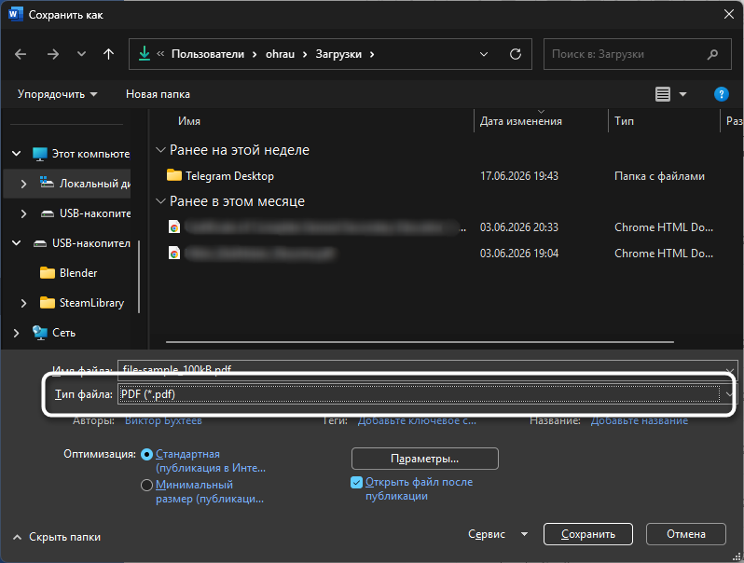Image resolution: width=744 pixels, height=563 pixels.
Task: Change the view layout icon
Action: click(x=663, y=94)
